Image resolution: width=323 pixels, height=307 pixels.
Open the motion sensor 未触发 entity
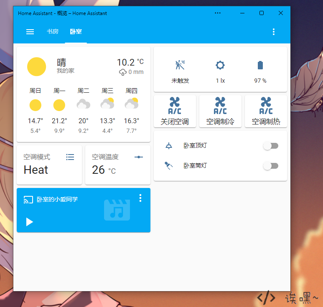[180, 71]
